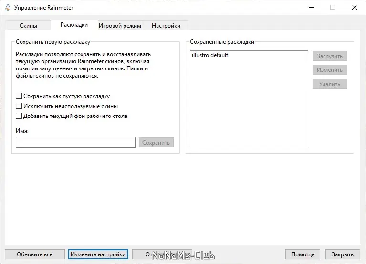Open the Помощь button
366x264 pixels.
coord(303,254)
